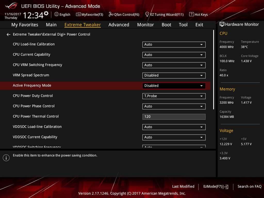Click the Ratio value 40.0 x
The height and width of the screenshot is (198, 264).
point(224,75)
